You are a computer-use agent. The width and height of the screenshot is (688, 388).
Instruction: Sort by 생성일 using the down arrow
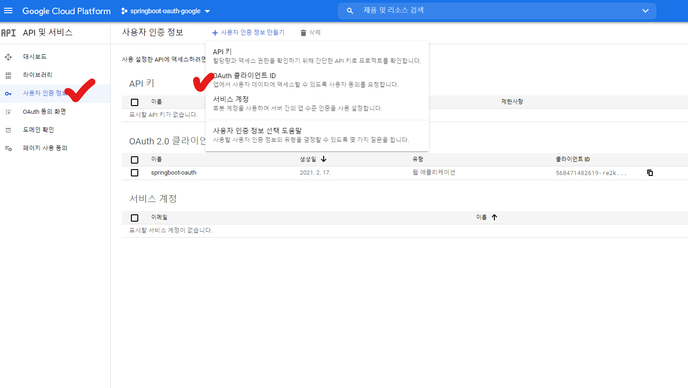324,159
